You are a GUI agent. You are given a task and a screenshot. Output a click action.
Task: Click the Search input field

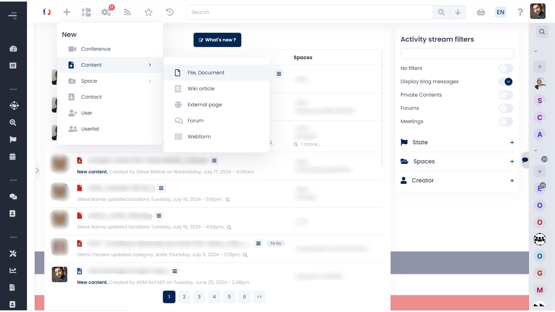pos(309,12)
